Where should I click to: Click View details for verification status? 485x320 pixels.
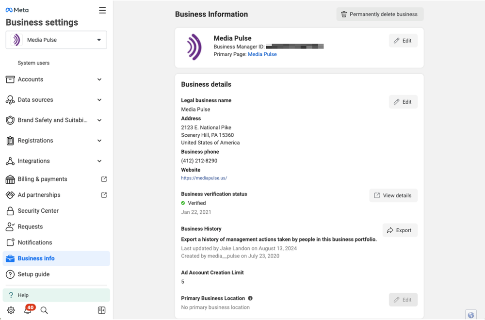coord(393,196)
